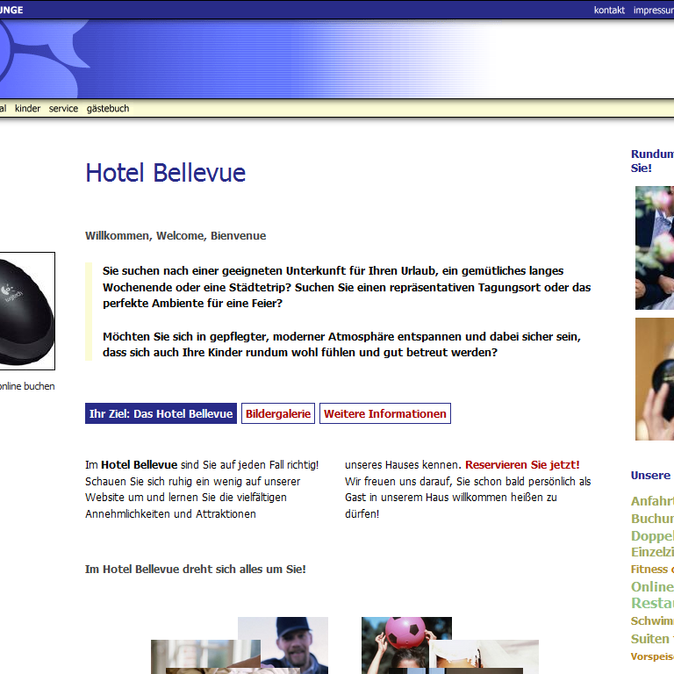The height and width of the screenshot is (674, 674).
Task: Click the 'Willkommen, Welcome, Bienvenue' subheading
Action: 176,235
